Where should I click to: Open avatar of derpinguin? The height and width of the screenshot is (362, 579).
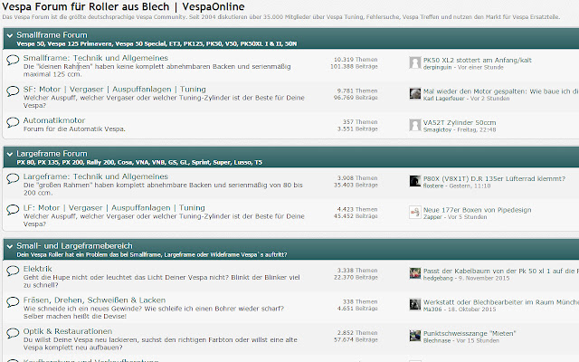pyautogui.click(x=415, y=62)
